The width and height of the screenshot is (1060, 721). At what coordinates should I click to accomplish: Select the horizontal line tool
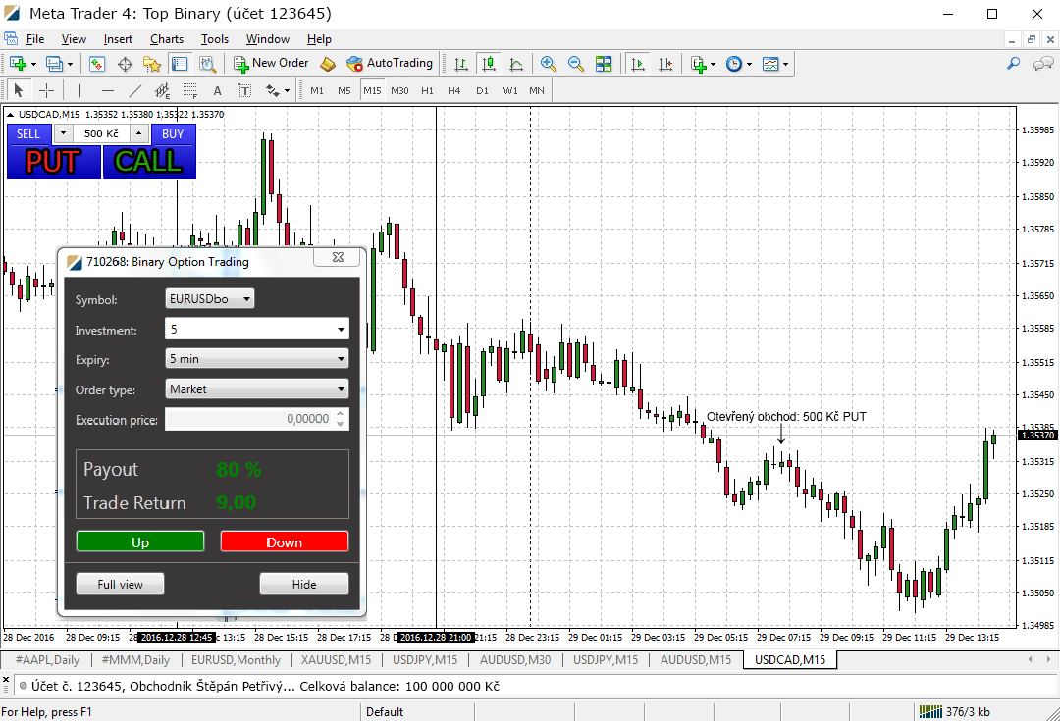pyautogui.click(x=108, y=90)
